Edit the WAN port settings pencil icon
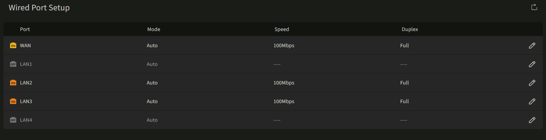Viewport: 546px width, 140px height. click(x=532, y=46)
